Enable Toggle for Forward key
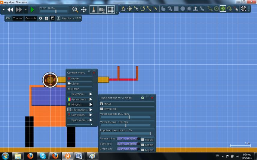257x160 pixels. click(142, 140)
